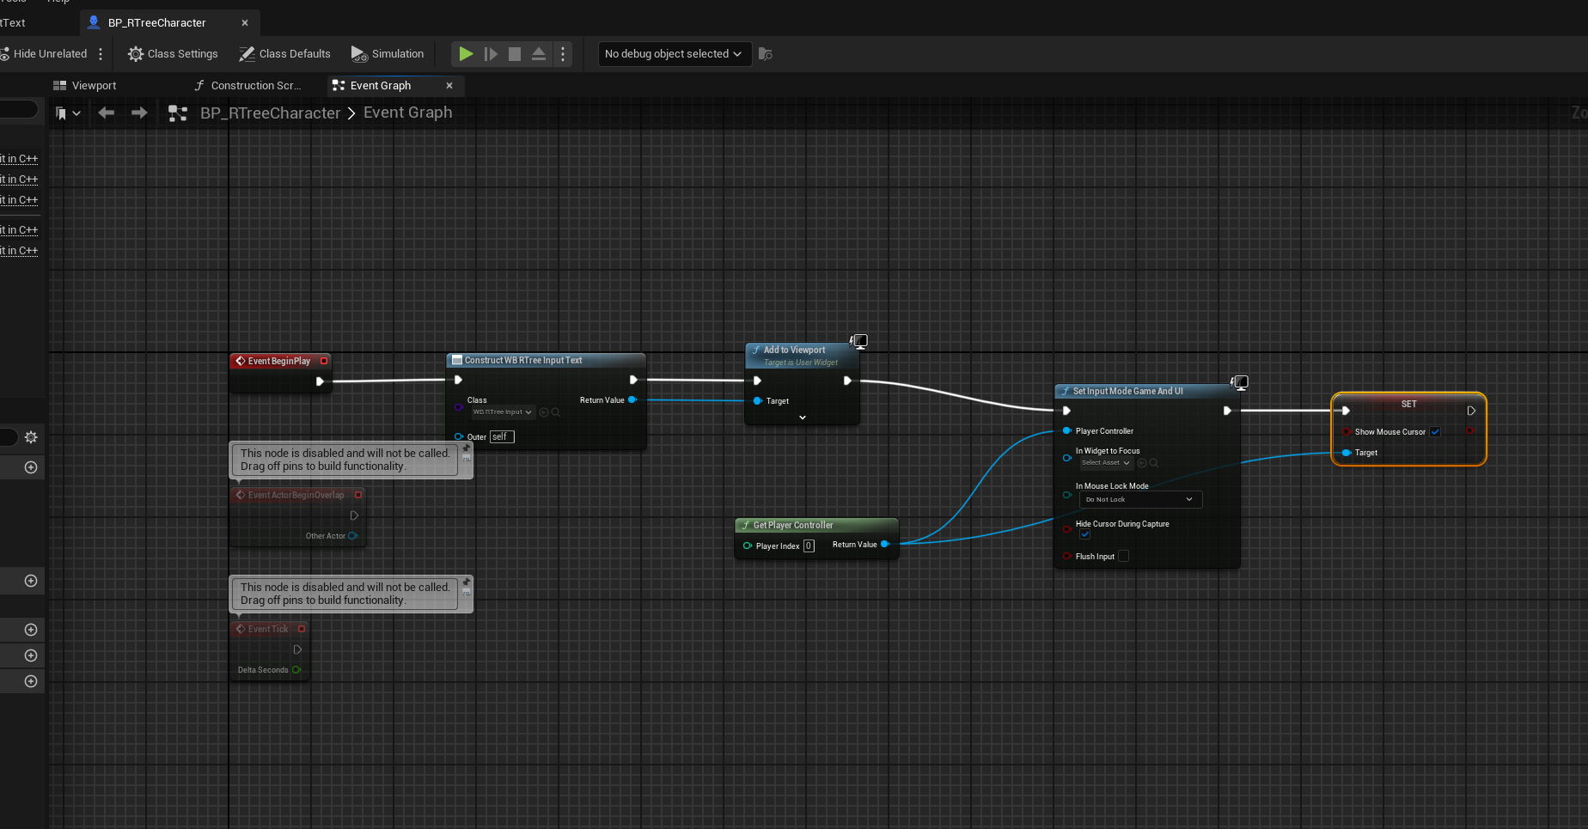Click SET node boolean output pin
The image size is (1588, 829).
tap(1470, 431)
